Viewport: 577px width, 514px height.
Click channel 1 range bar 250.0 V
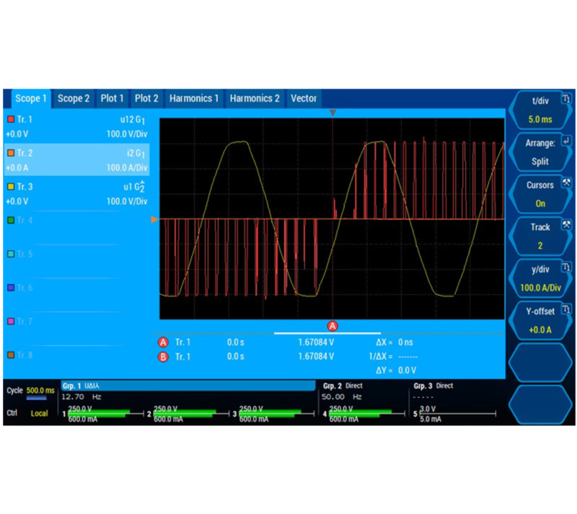pos(106,414)
